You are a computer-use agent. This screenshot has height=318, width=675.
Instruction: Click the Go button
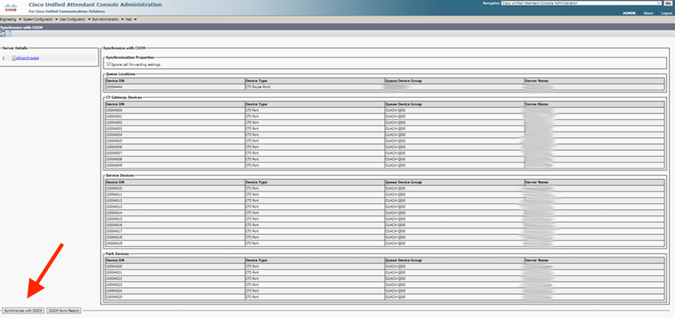point(667,3)
